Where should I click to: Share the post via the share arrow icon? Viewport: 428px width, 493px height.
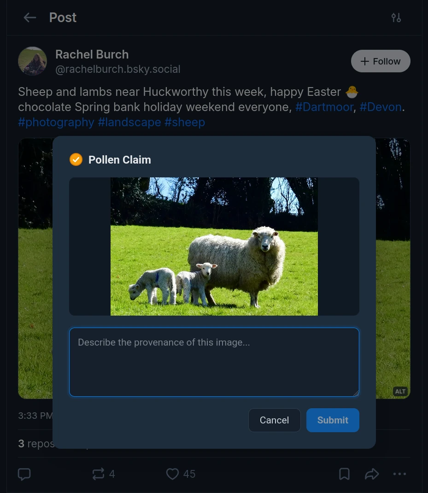click(x=372, y=474)
